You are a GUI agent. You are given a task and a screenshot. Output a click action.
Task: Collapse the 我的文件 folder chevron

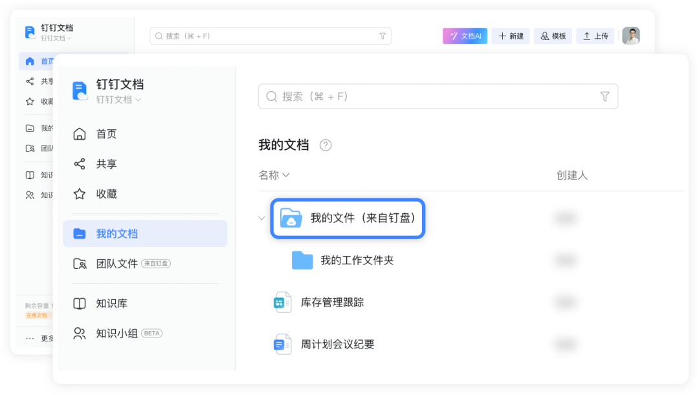261,219
